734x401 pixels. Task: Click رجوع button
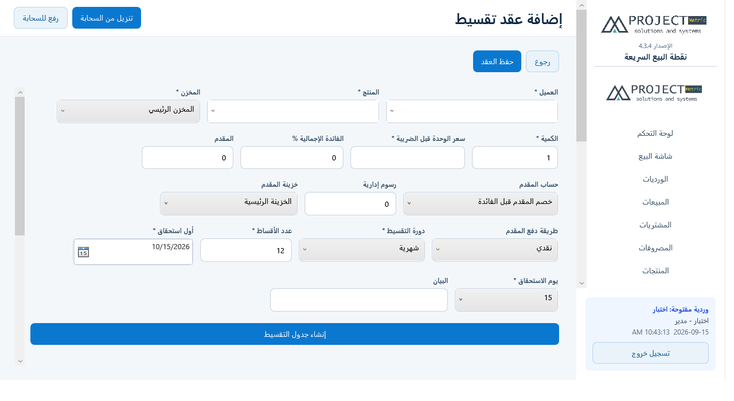click(x=542, y=61)
